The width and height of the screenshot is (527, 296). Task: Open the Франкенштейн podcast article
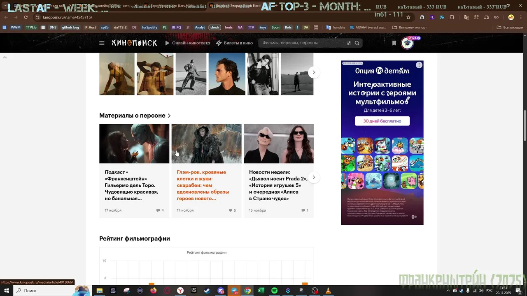click(x=132, y=185)
